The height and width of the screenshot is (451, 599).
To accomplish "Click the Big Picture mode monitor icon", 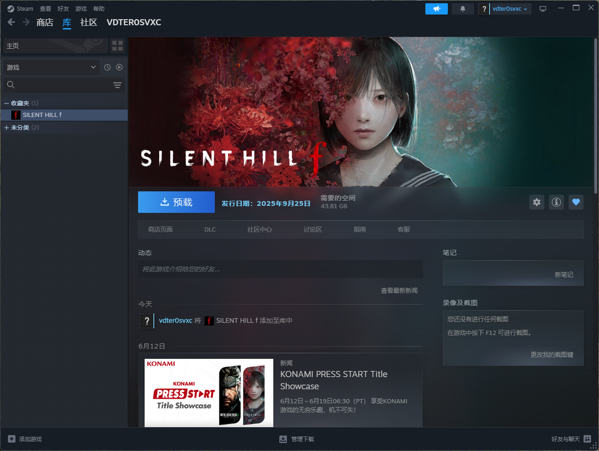I will tap(542, 9).
